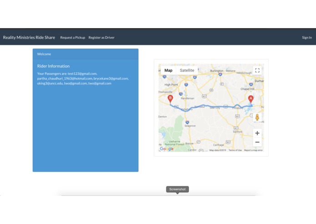Zoom out on the map
316x224 pixels.
(257, 142)
